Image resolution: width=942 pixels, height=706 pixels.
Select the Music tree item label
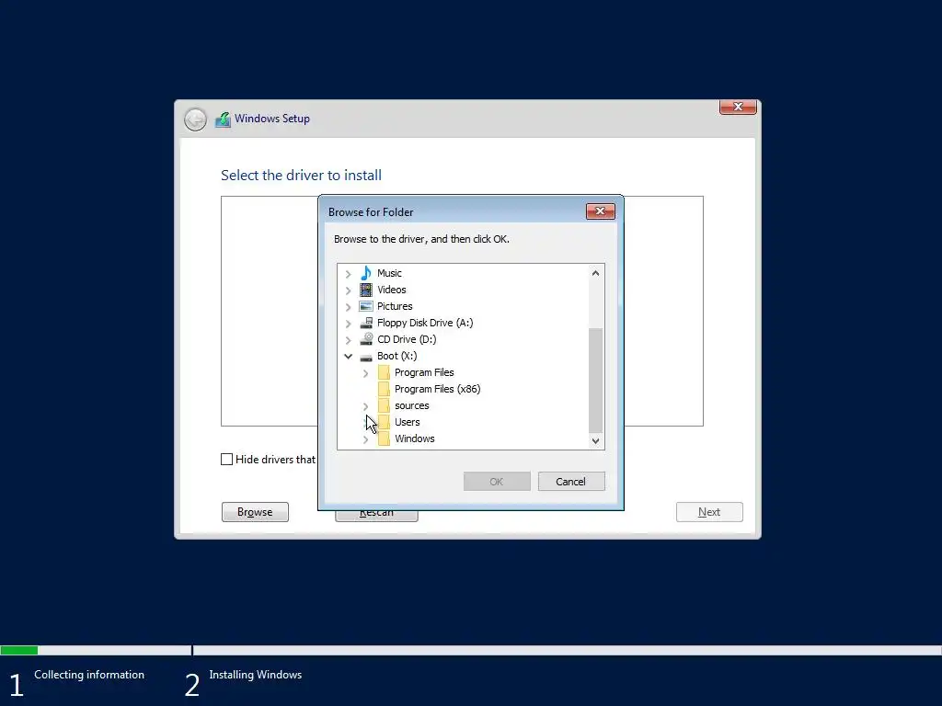pos(389,273)
